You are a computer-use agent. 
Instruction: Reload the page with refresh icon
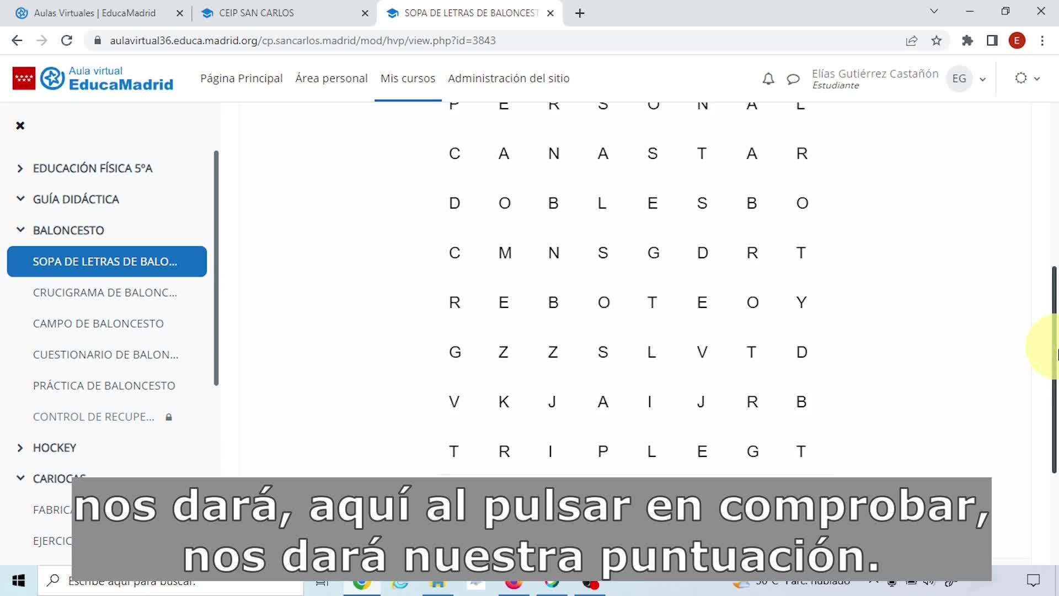[67, 40]
